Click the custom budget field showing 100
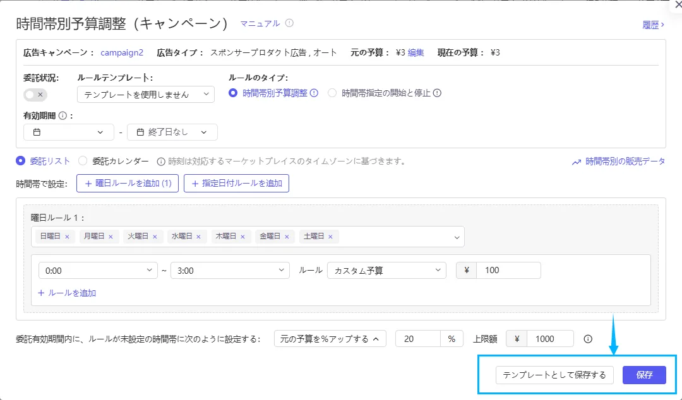The image size is (682, 400). [x=508, y=271]
